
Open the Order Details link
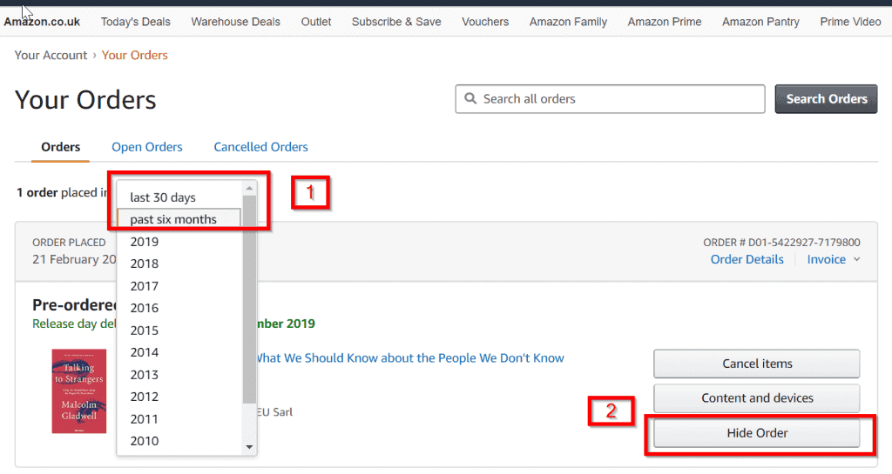[x=747, y=259]
